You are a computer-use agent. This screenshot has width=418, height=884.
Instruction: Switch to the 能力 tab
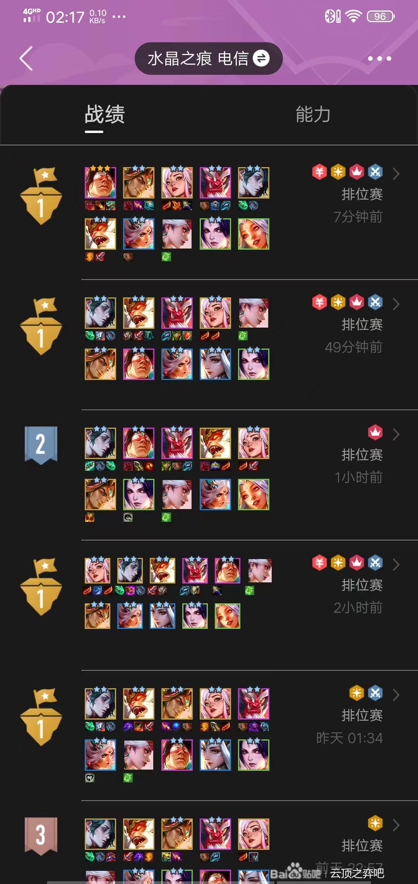(313, 114)
